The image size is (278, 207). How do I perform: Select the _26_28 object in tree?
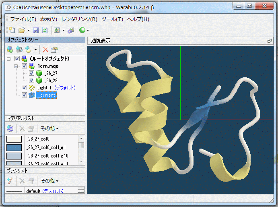point(51,81)
